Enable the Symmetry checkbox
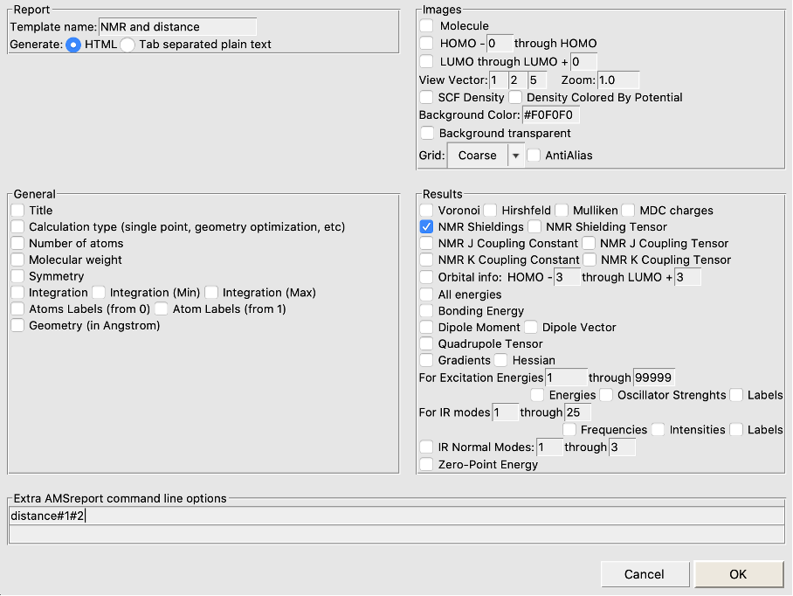793x596 pixels. (17, 276)
